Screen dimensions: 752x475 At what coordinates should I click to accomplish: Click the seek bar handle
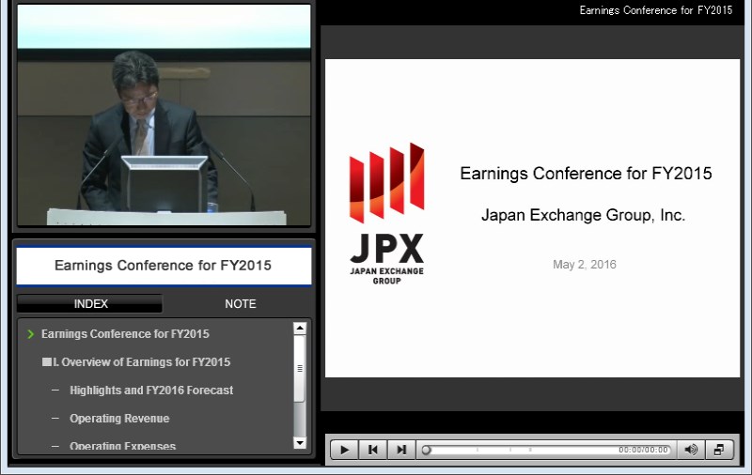[x=426, y=450]
